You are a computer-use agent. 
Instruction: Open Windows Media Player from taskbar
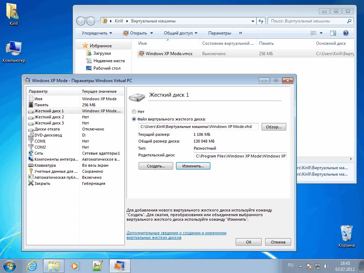tap(75, 266)
